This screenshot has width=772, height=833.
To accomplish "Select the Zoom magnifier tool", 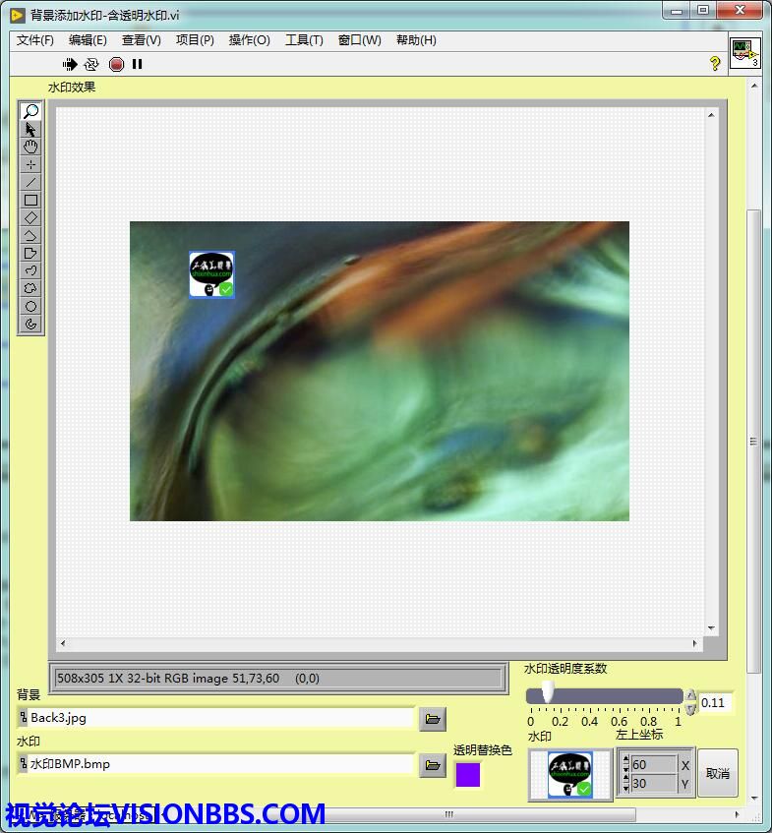I will tap(30, 111).
